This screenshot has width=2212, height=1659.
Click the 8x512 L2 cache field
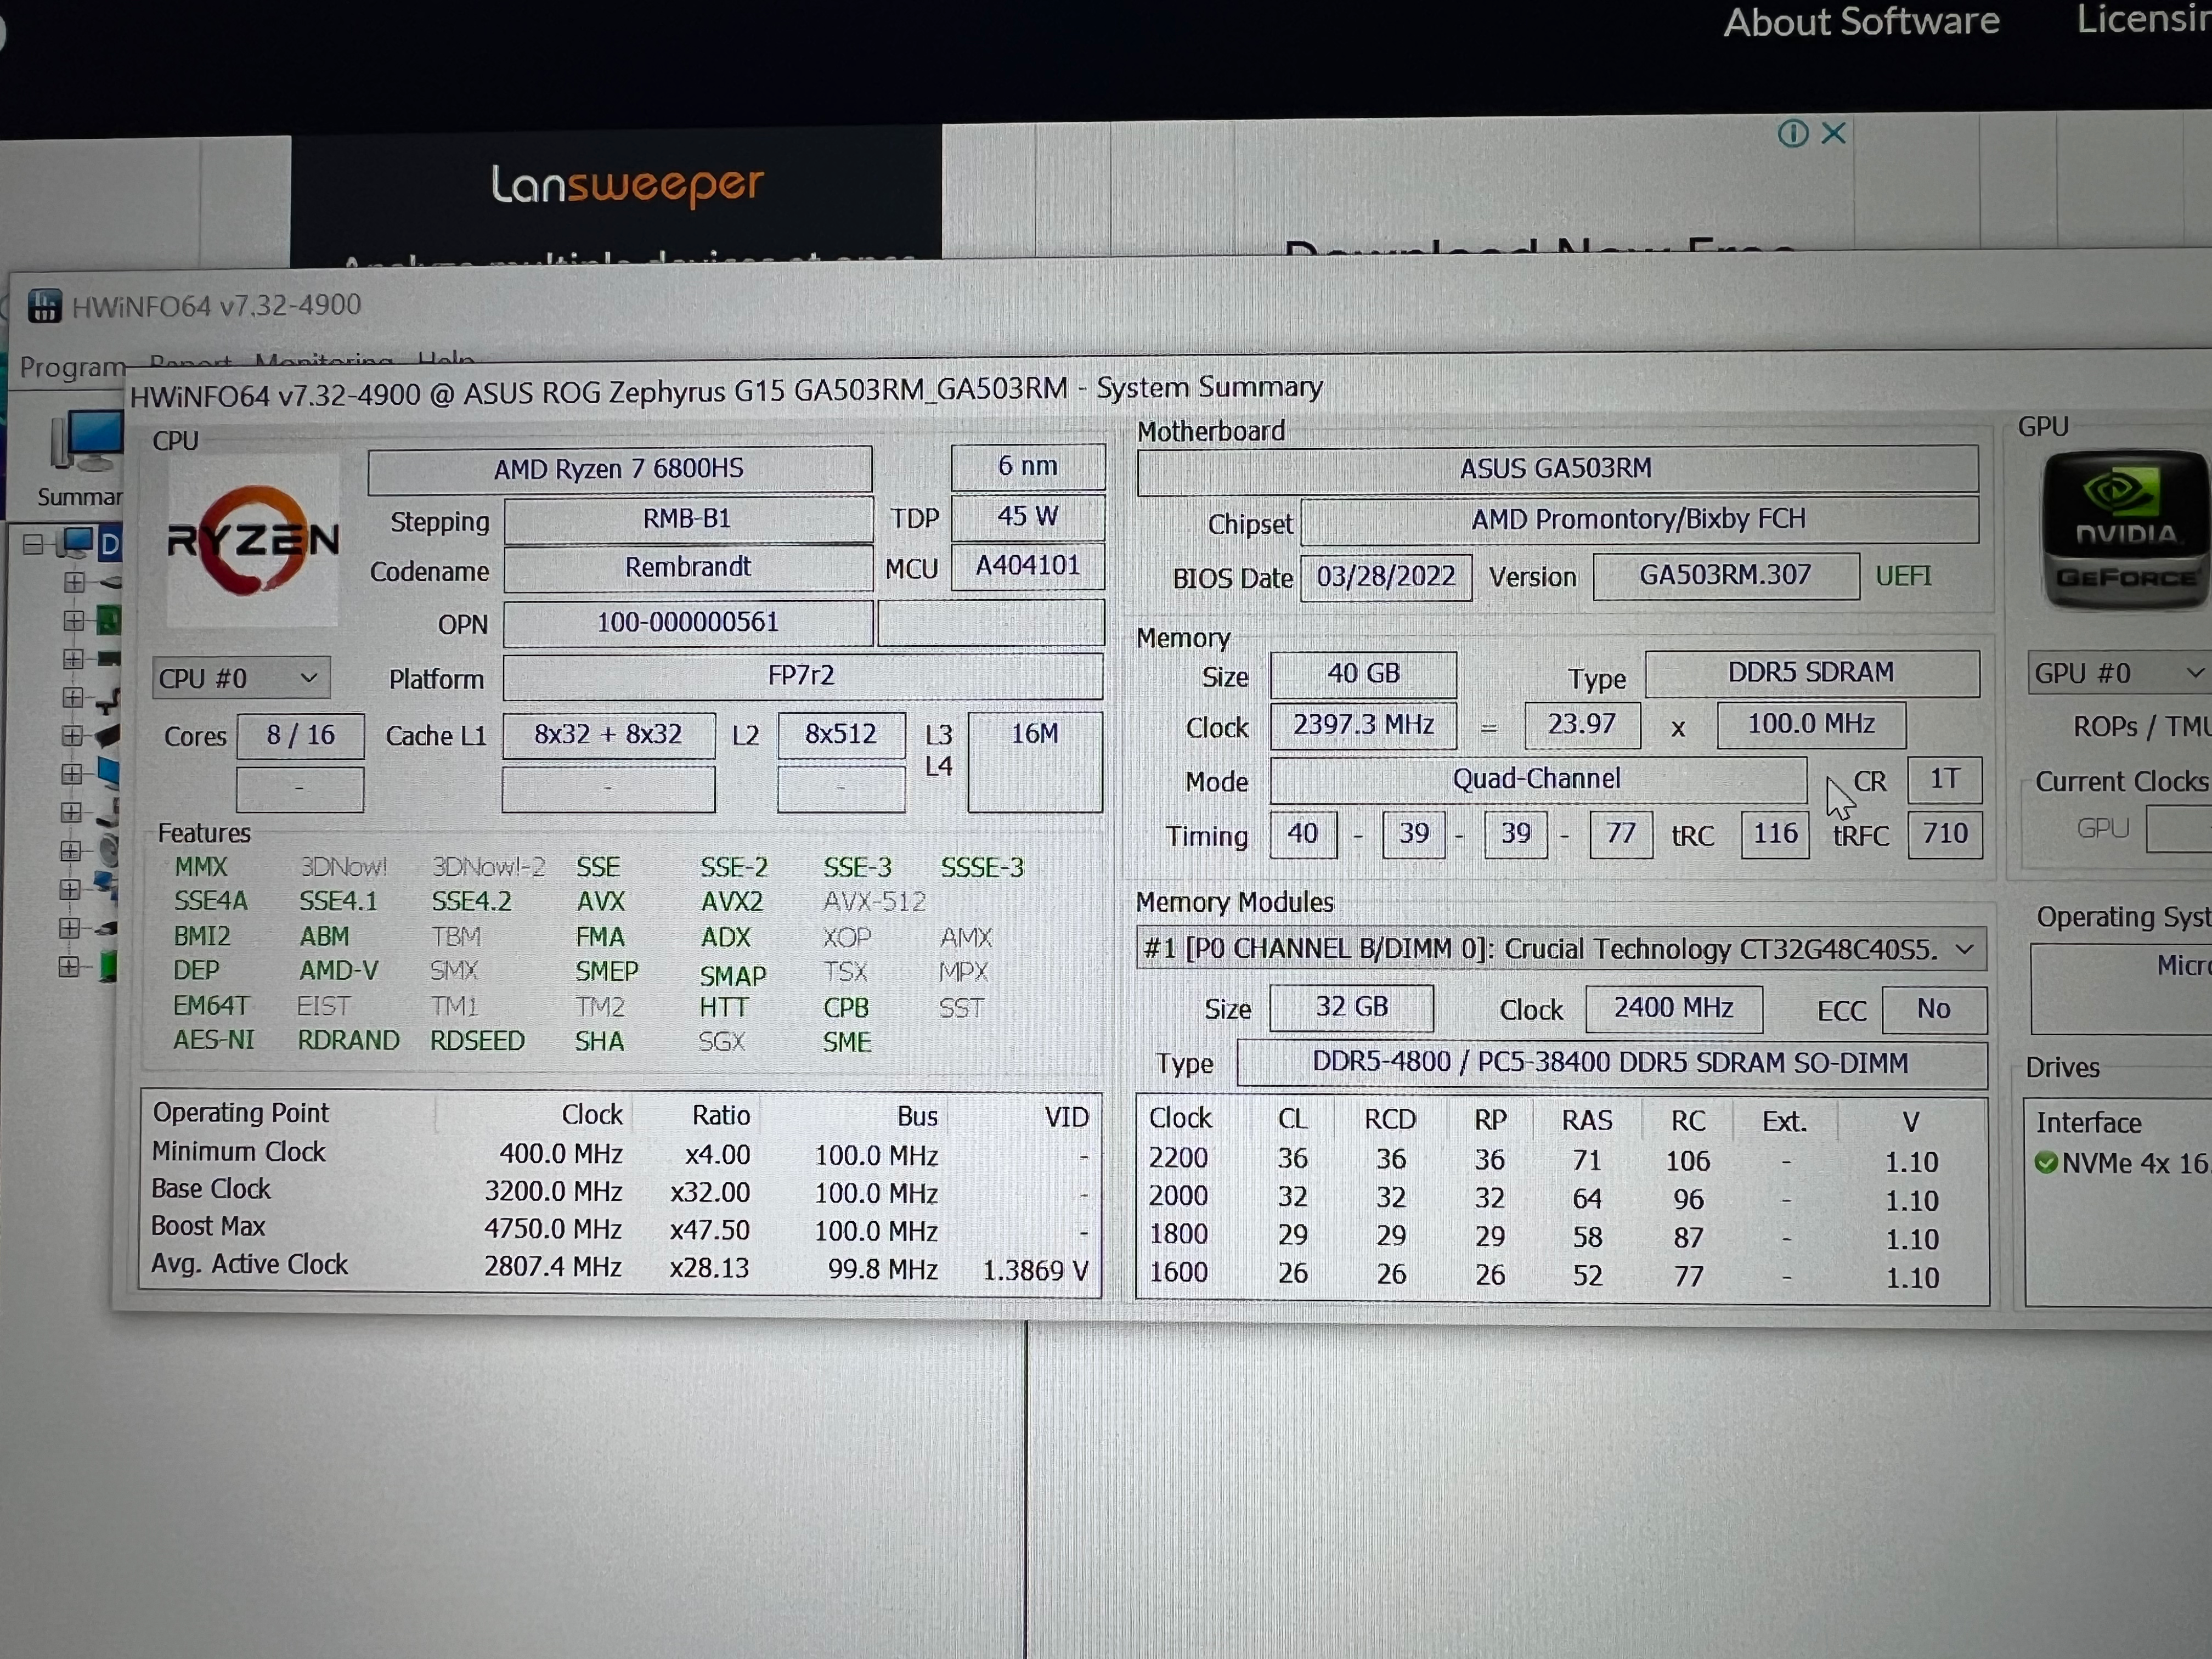tap(841, 735)
